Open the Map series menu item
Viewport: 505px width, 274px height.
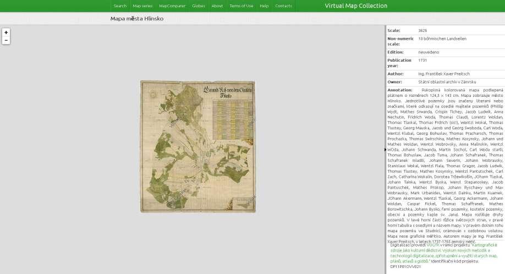(x=142, y=6)
